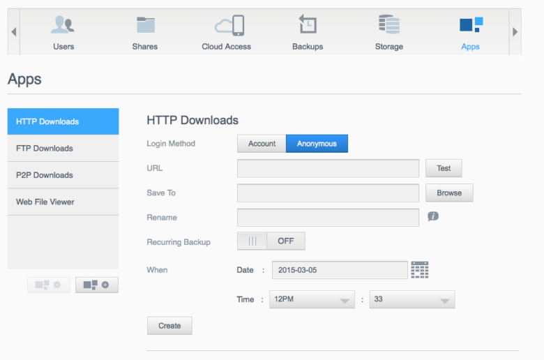Click the Rename info bubble icon

pyautogui.click(x=433, y=216)
